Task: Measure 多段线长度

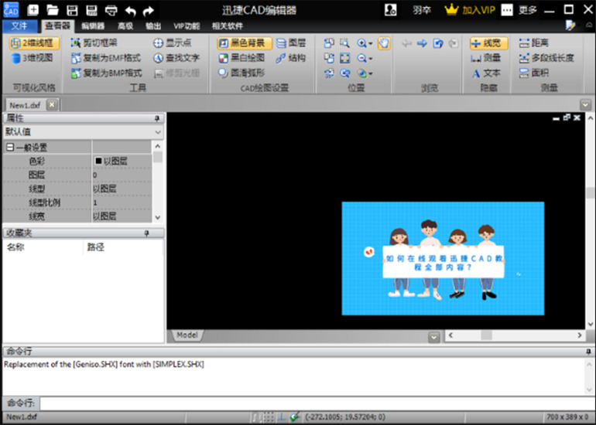Action: coord(546,58)
